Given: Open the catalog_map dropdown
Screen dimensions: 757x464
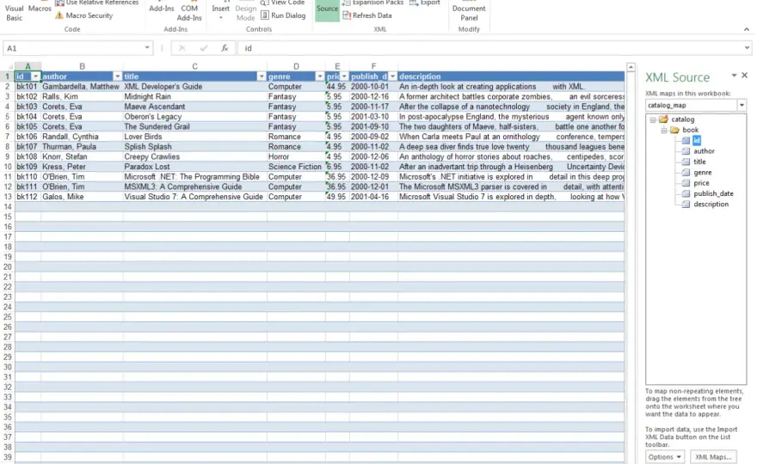Looking at the screenshot, I should 742,105.
